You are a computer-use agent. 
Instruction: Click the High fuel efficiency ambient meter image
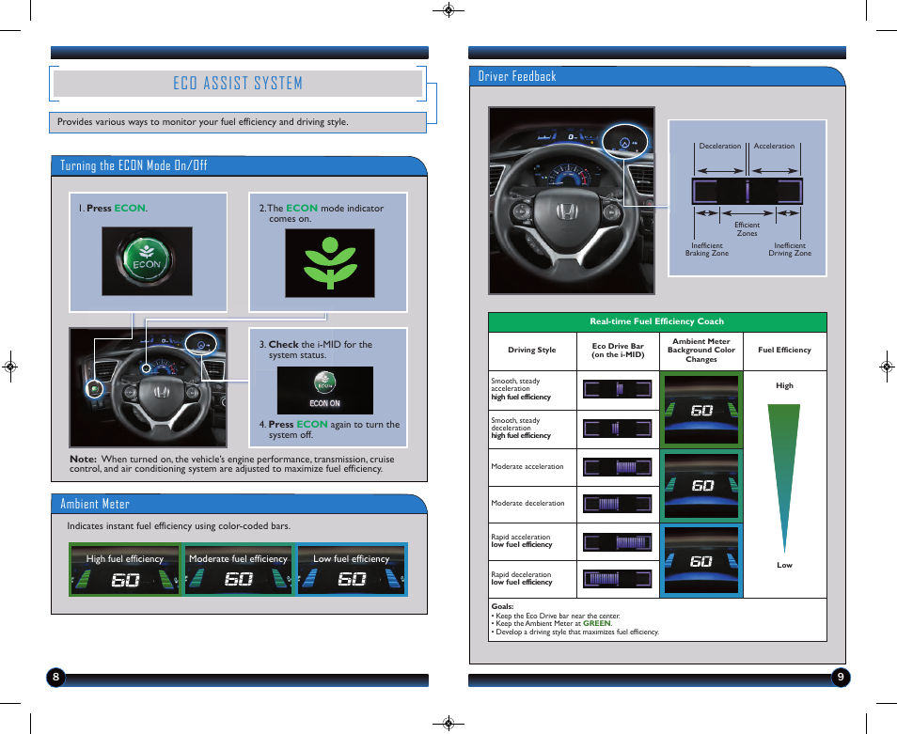[125, 570]
